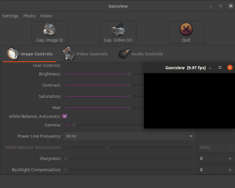The height and width of the screenshot is (188, 235).
Task: Click the Audio Controls microphone icon
Action: click(124, 54)
